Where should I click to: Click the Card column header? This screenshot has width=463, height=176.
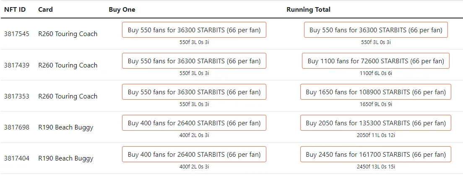point(45,10)
